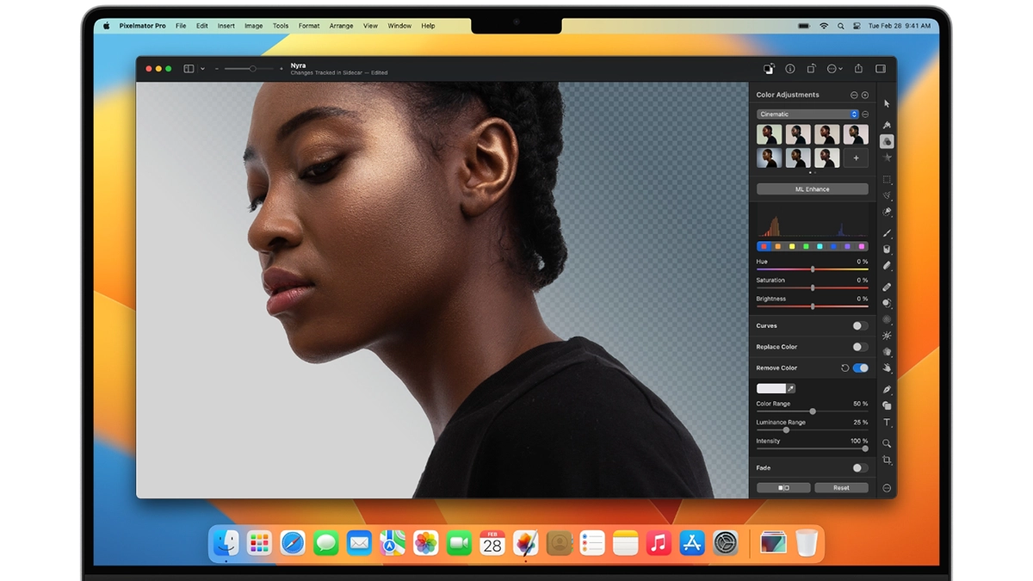The image size is (1033, 581).
Task: Select the Crop tool
Action: coord(887,460)
